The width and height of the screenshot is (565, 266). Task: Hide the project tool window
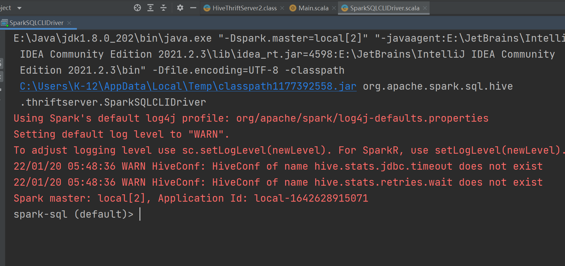[193, 8]
